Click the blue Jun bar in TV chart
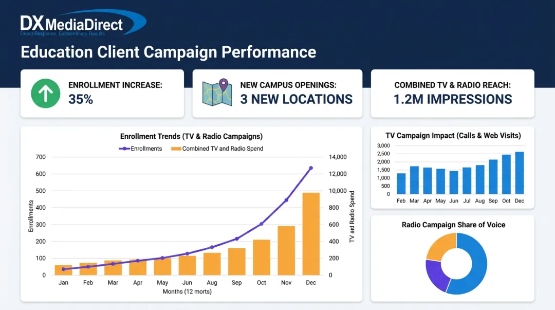555x310 pixels. tap(453, 183)
